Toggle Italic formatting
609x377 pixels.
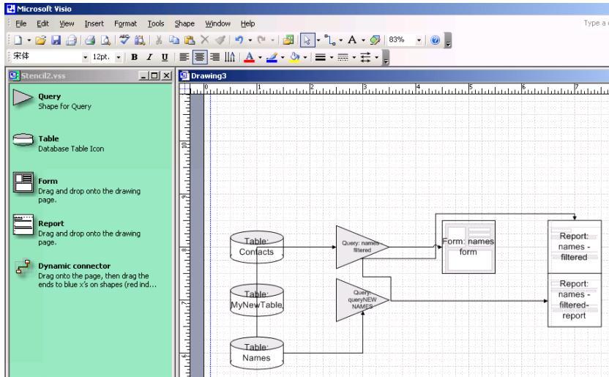point(149,57)
